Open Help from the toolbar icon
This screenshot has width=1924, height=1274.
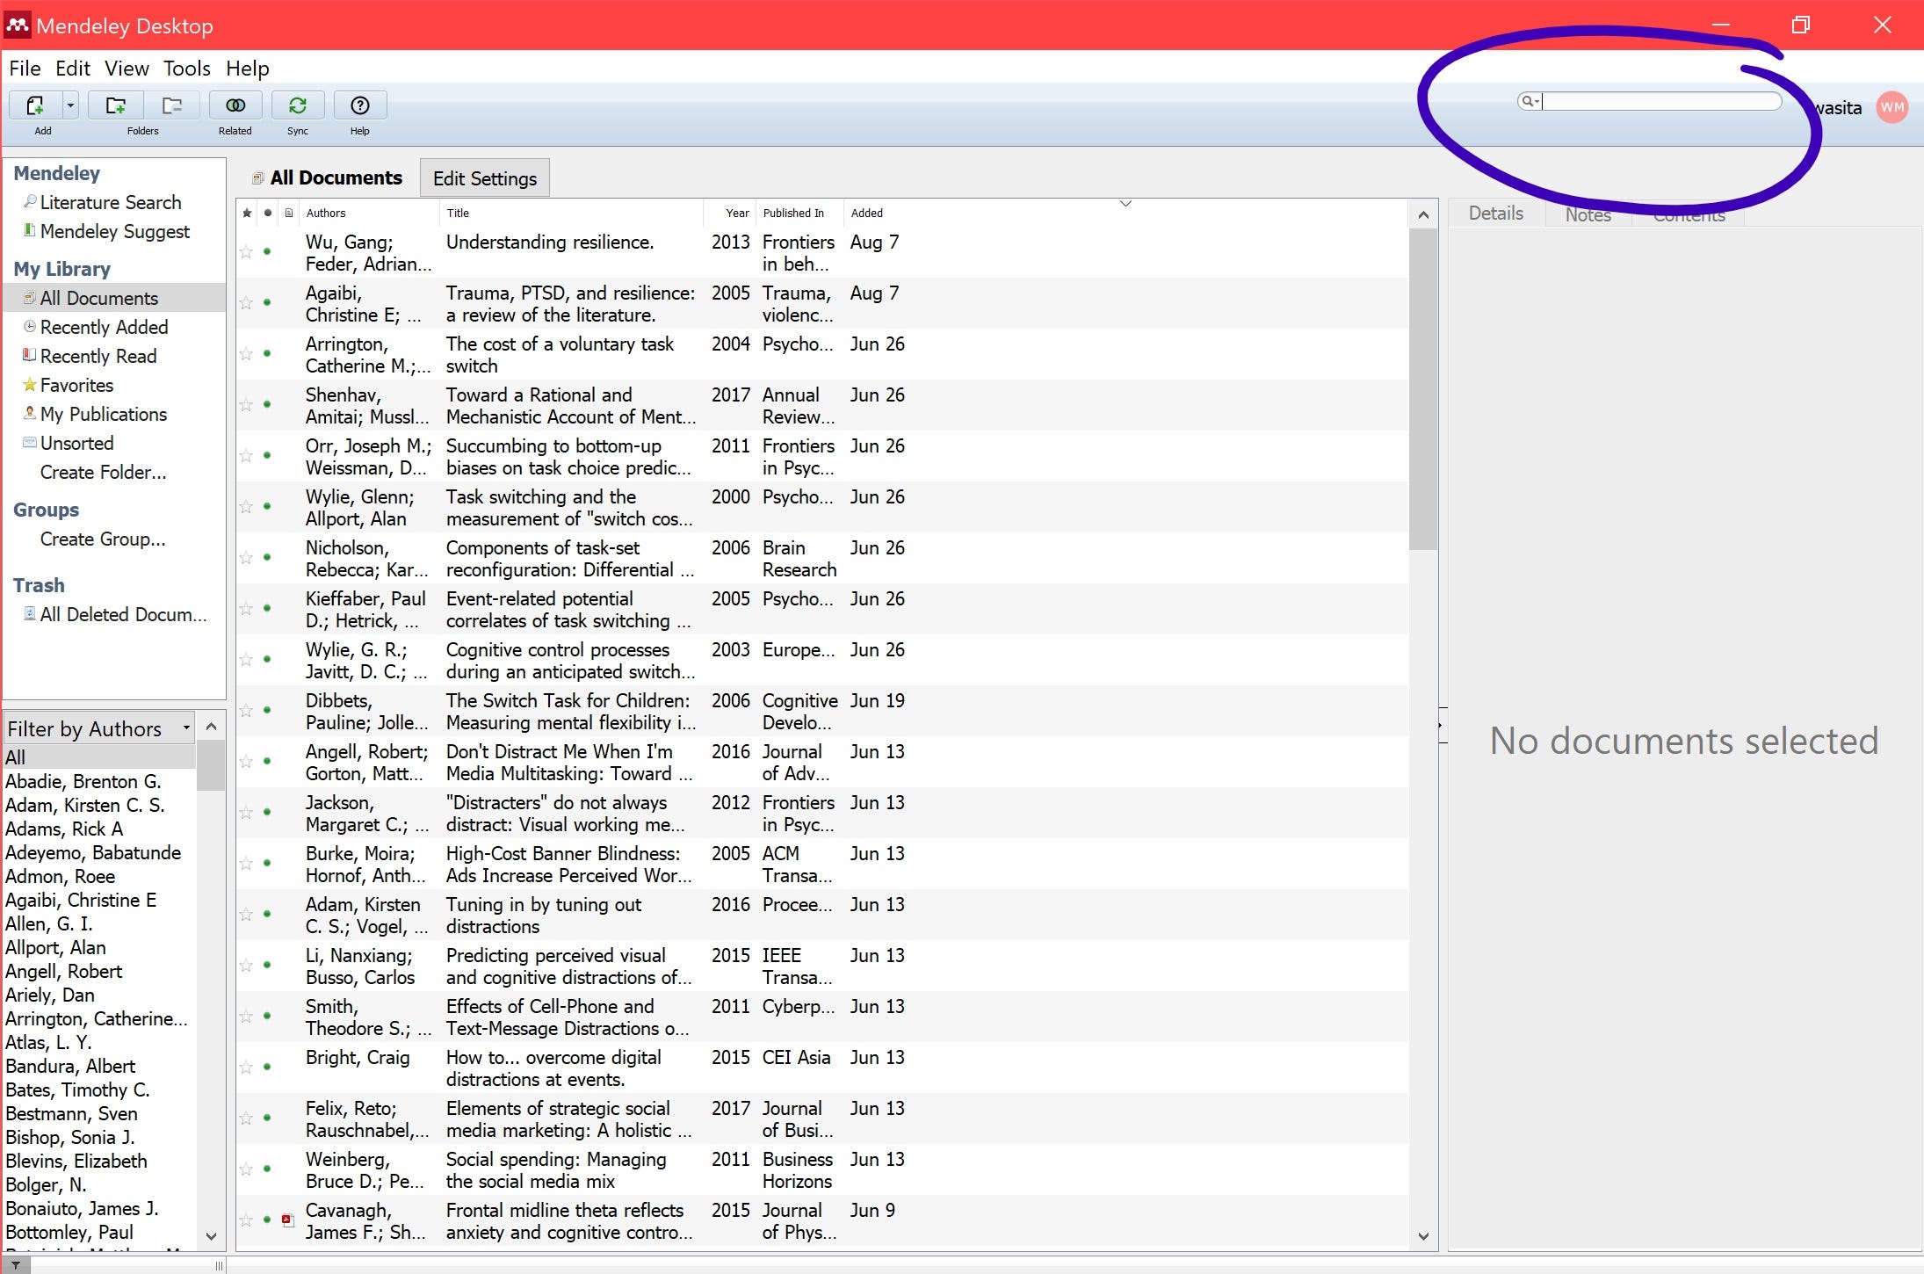click(360, 105)
